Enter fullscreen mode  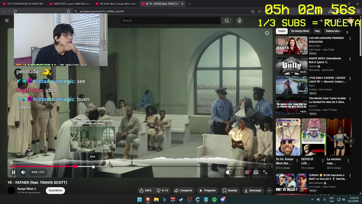(x=265, y=172)
